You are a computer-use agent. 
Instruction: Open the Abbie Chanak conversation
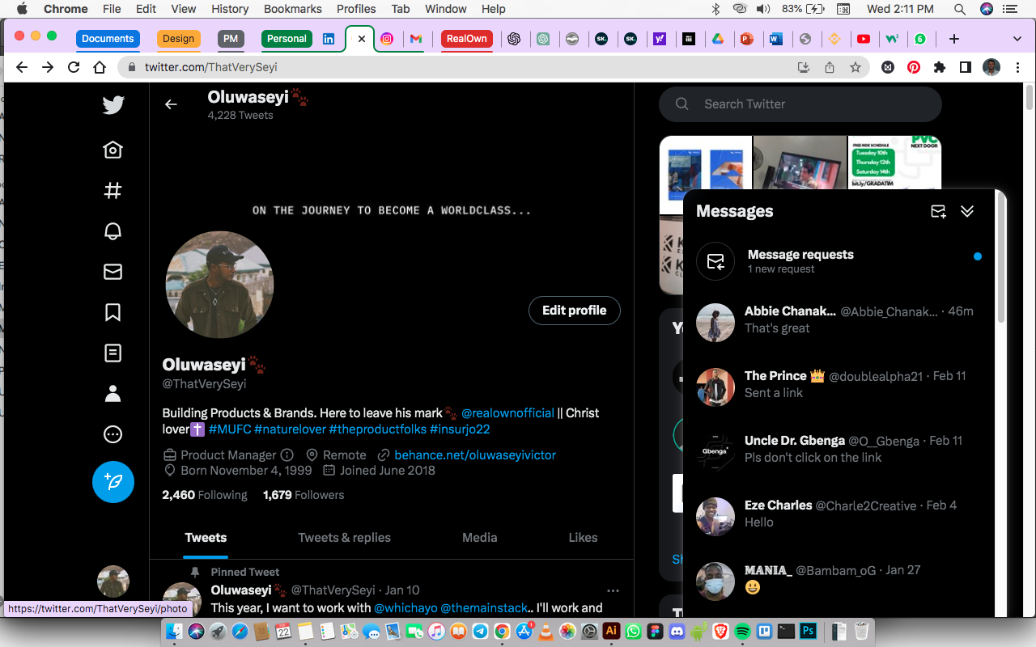(838, 320)
